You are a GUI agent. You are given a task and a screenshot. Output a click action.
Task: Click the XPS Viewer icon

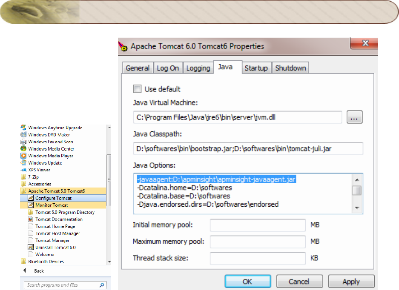coord(23,170)
